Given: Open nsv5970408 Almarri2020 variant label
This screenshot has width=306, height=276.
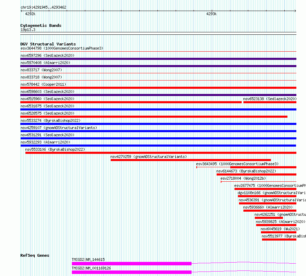Looking at the screenshot, I should (x=45, y=63).
